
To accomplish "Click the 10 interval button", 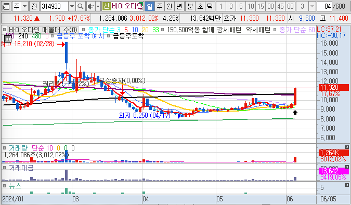I will pyautogui.click(x=251, y=6).
